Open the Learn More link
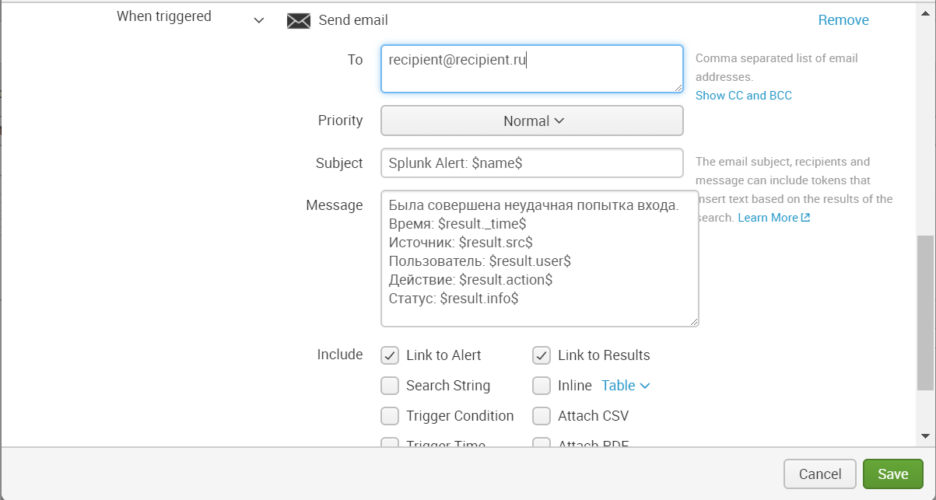 coord(767,218)
